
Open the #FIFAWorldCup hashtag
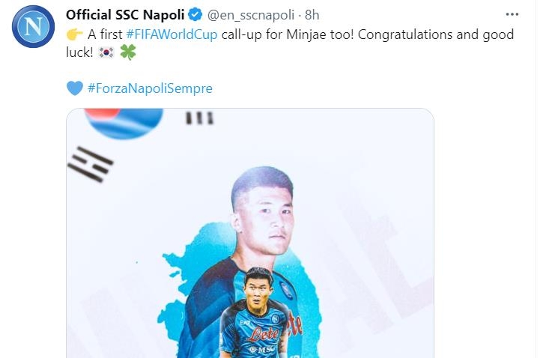coord(172,35)
